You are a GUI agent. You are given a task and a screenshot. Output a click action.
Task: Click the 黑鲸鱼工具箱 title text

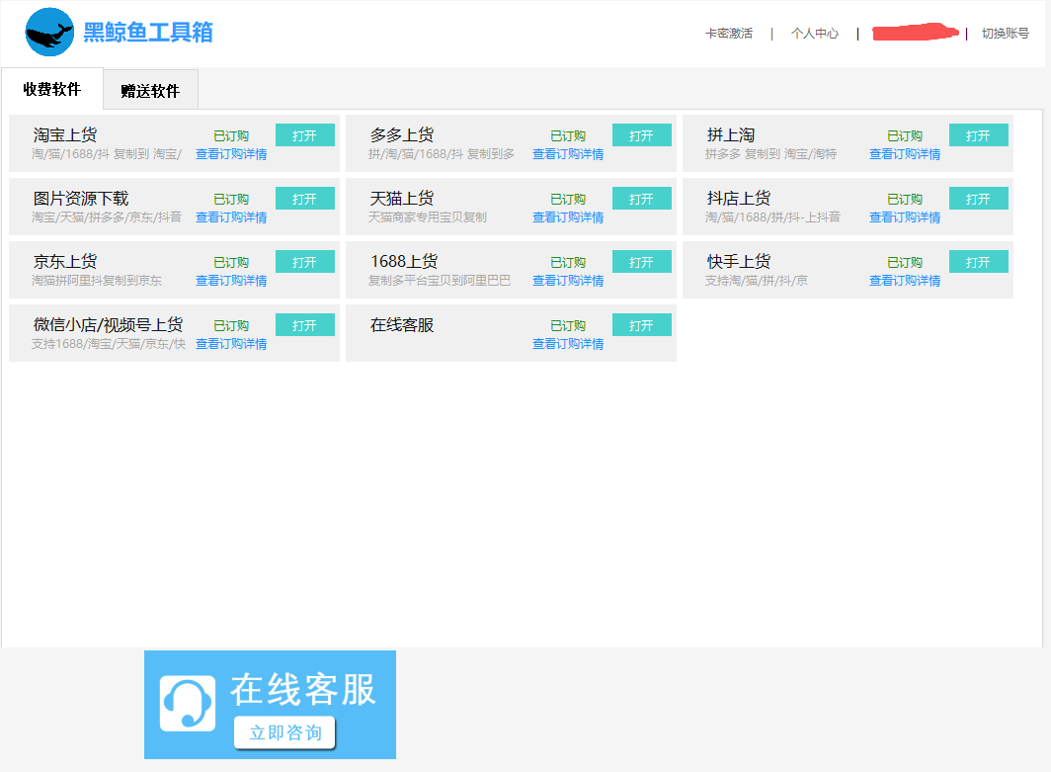click(148, 33)
